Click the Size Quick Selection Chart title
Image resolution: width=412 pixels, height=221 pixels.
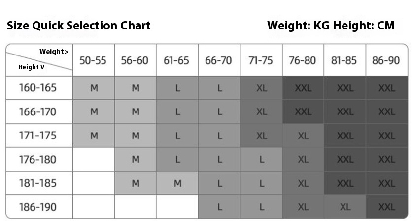click(x=79, y=26)
